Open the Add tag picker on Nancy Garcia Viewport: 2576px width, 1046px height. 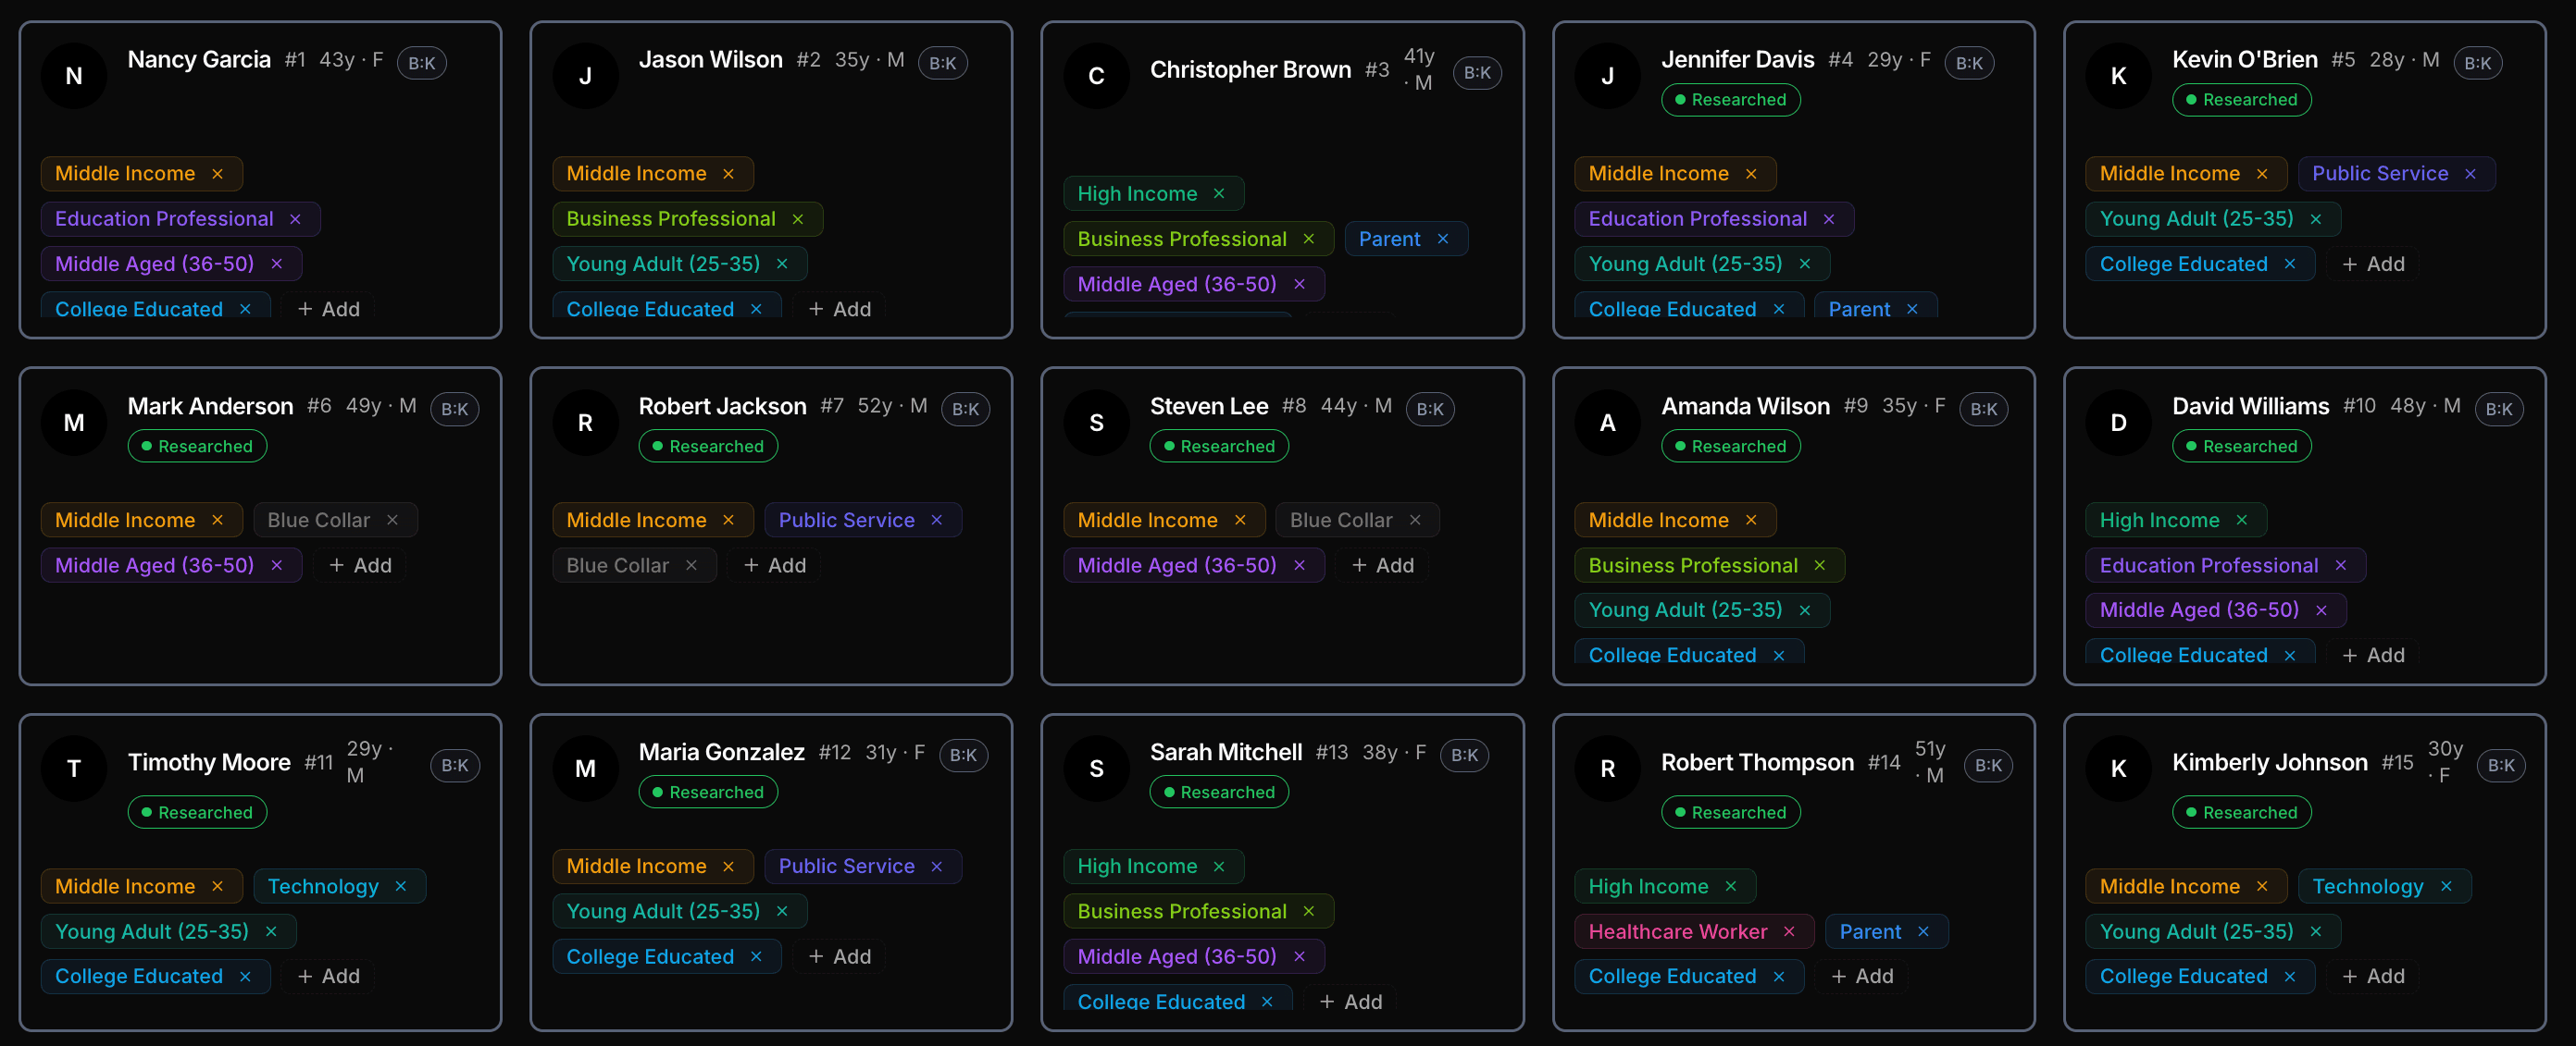328,308
